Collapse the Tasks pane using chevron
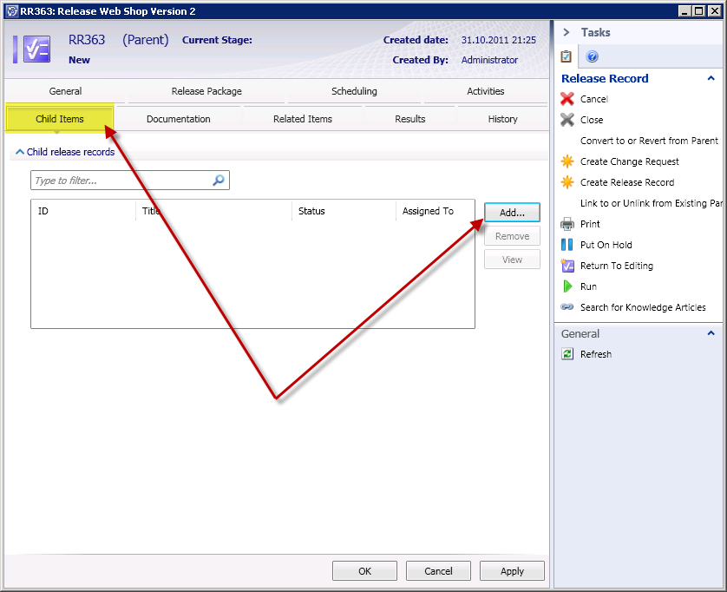The height and width of the screenshot is (592, 727). pos(567,32)
